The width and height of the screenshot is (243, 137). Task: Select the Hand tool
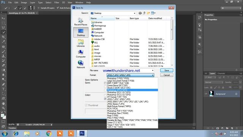click(3, 103)
